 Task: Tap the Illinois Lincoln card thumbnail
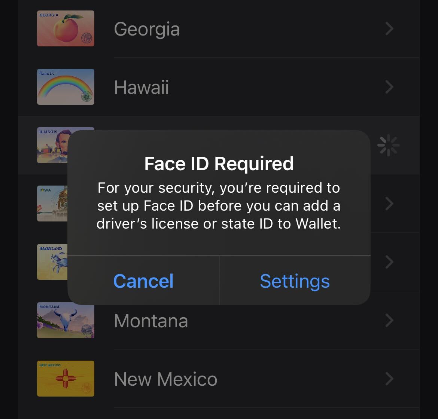[52, 145]
